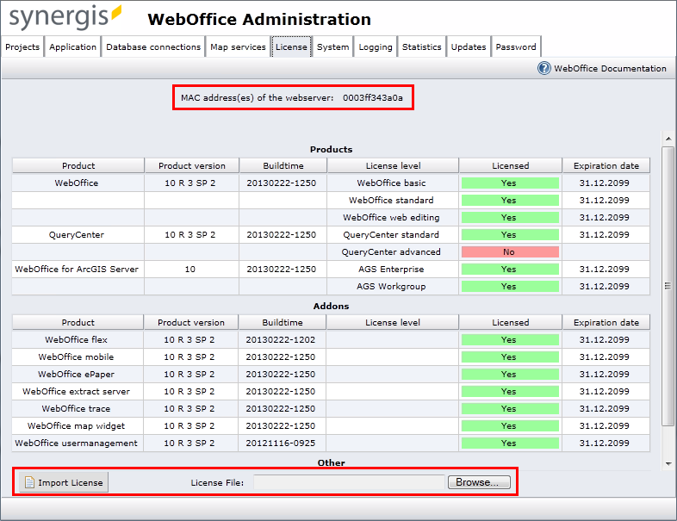Go to the Map services tab
Image resolution: width=677 pixels, height=521 pixels.
pos(238,47)
